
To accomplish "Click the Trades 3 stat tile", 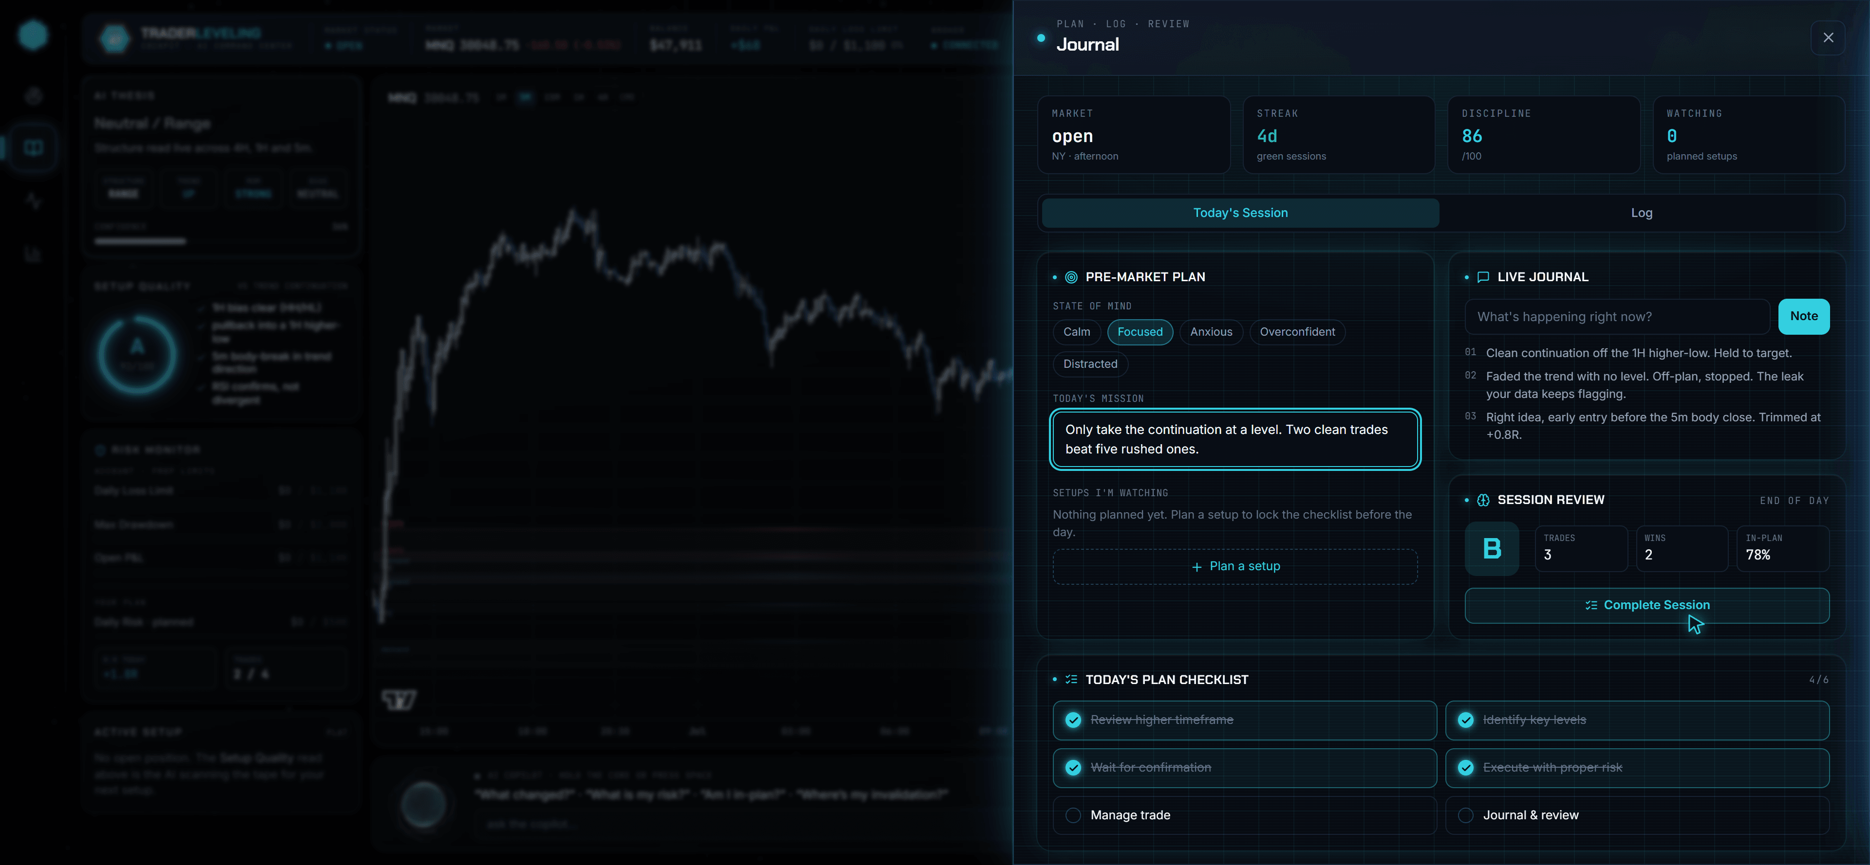I will click(1581, 549).
